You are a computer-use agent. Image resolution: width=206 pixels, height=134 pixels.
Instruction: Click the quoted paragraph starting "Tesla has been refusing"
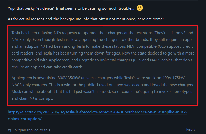pyautogui.click(x=103, y=50)
